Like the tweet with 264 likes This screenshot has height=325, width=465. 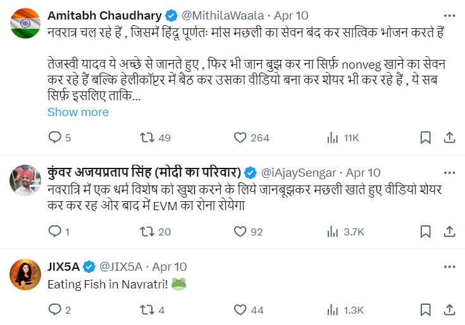click(x=240, y=138)
